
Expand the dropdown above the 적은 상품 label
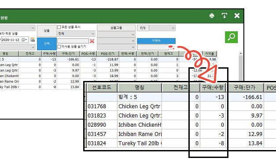(x=18, y=28)
